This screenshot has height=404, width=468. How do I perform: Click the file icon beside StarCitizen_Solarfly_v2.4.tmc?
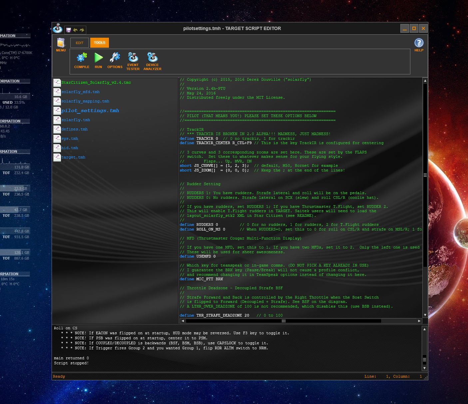(x=57, y=82)
